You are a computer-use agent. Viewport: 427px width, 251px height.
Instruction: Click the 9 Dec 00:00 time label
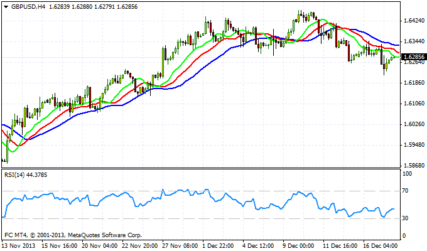tap(299, 245)
